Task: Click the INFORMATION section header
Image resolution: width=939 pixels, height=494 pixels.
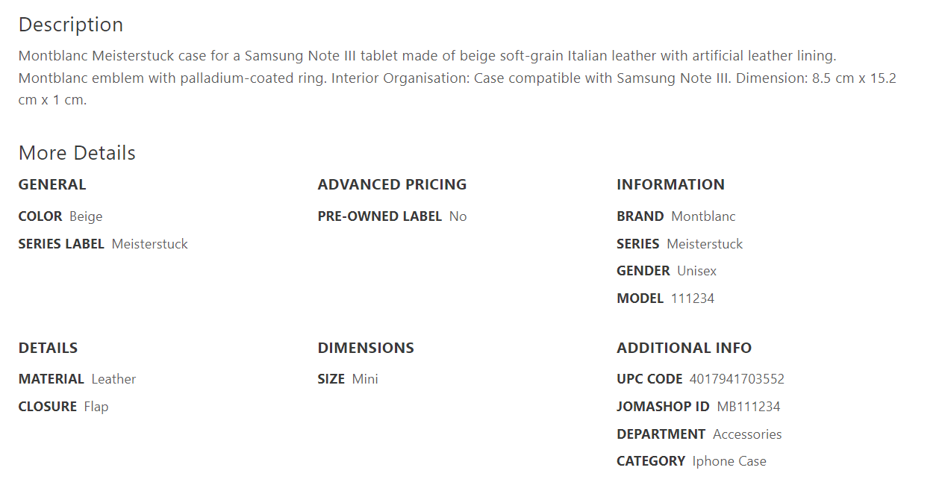Action: pos(670,184)
